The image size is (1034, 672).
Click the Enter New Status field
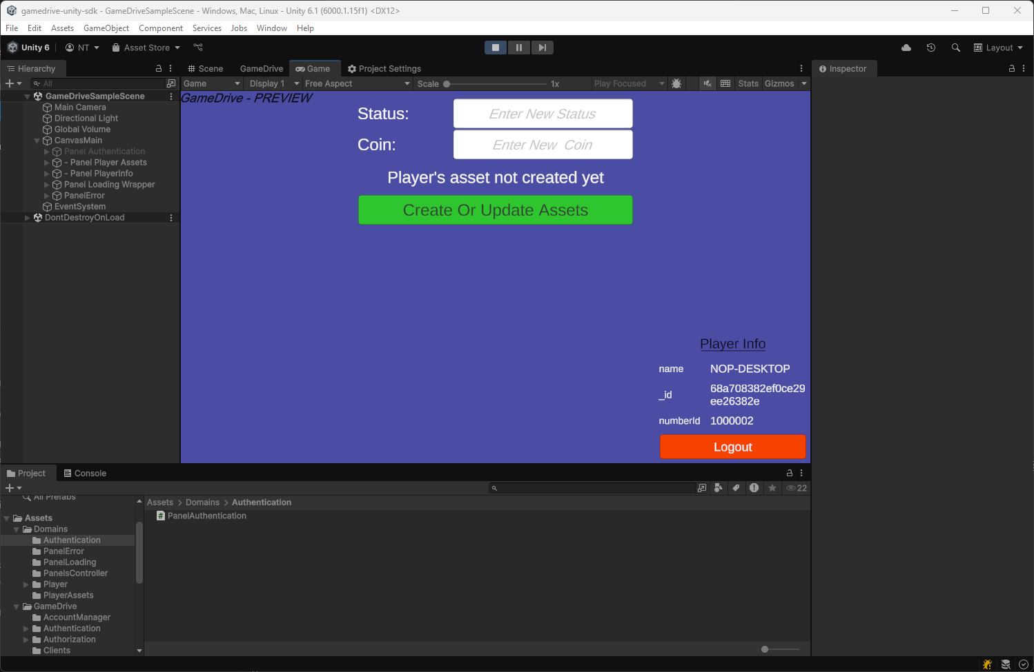pyautogui.click(x=543, y=114)
